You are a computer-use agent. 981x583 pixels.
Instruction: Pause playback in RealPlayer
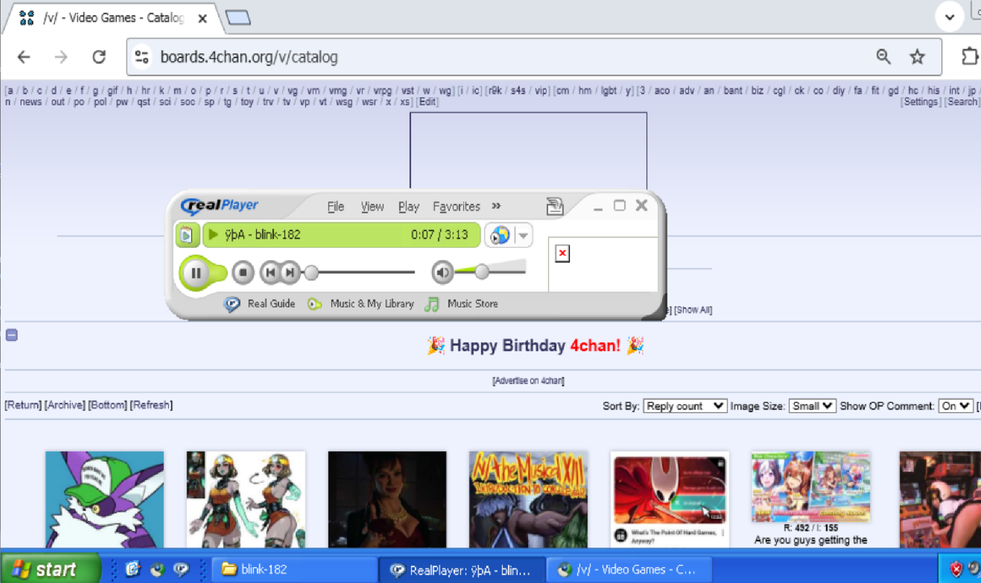pos(196,272)
